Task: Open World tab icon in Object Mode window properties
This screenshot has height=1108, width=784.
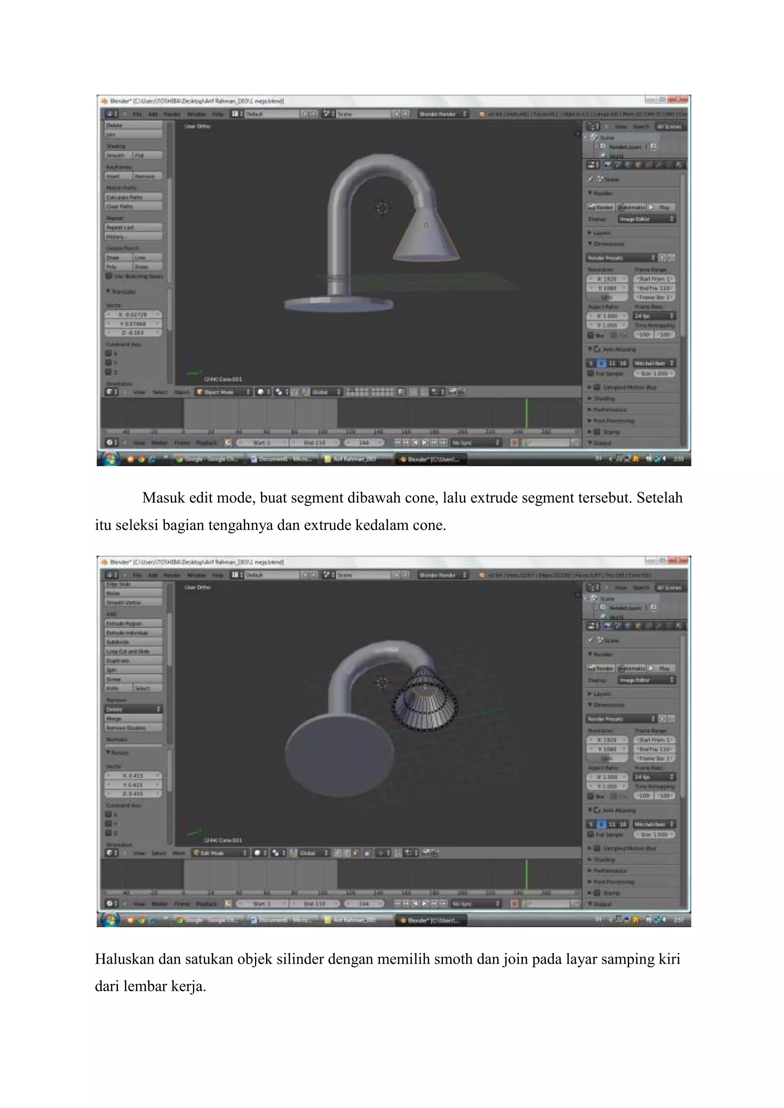Action: pyautogui.click(x=628, y=165)
